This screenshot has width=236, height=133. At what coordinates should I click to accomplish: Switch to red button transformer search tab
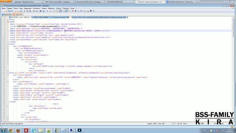click(x=181, y=2)
